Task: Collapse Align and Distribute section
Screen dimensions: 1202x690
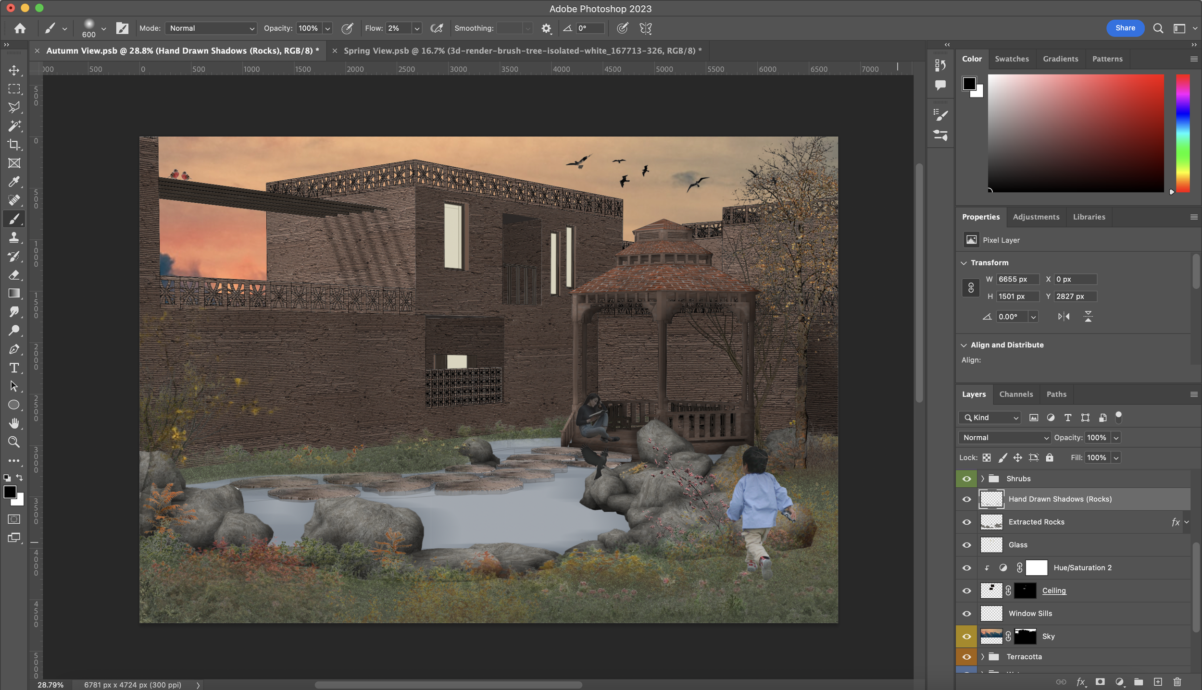Action: click(964, 345)
